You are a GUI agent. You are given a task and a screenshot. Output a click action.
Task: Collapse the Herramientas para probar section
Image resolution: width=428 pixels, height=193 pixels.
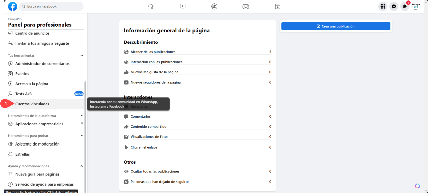tap(82, 136)
